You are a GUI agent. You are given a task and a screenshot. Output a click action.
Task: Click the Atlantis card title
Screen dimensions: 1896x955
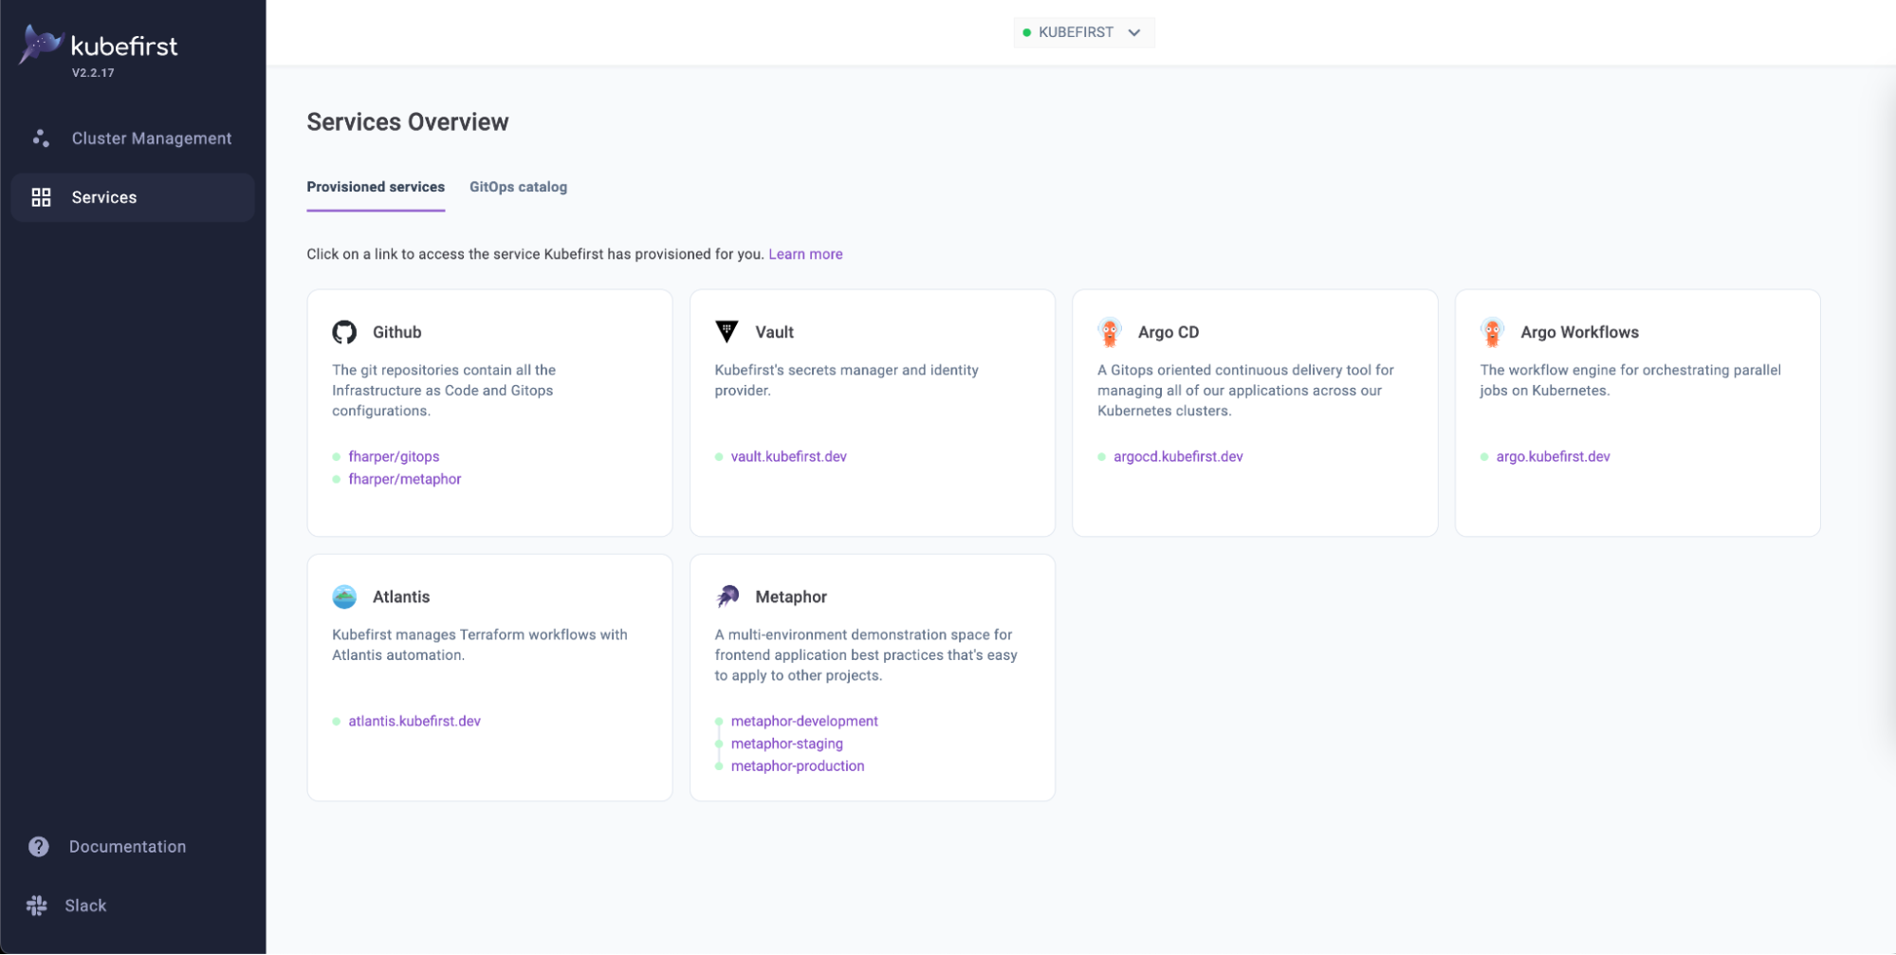(x=401, y=597)
